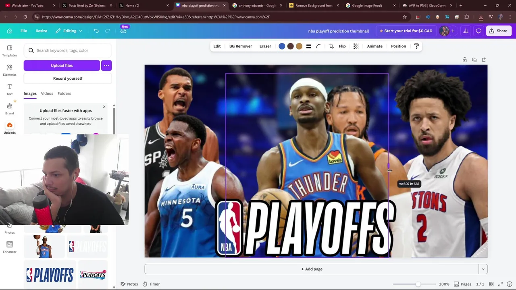Open the three-dot upload options menu

tap(106, 66)
